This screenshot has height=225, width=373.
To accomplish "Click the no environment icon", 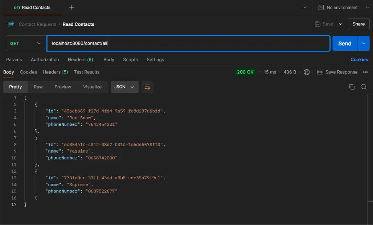I will point(321,8).
